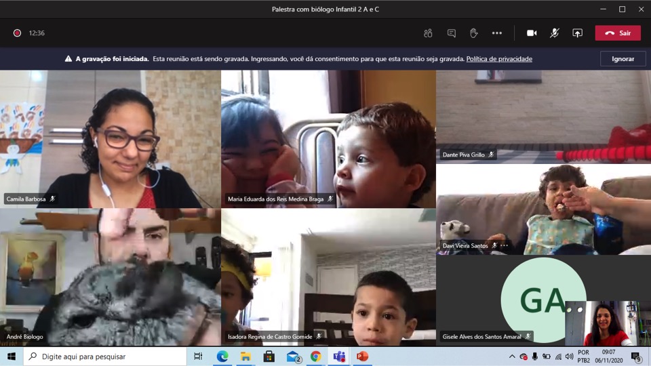The width and height of the screenshot is (651, 366).
Task: Open the Windows notification center icon
Action: (636, 357)
